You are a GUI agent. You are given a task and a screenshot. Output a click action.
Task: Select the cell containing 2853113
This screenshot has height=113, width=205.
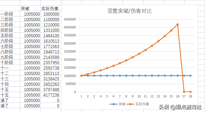[x=51, y=73]
